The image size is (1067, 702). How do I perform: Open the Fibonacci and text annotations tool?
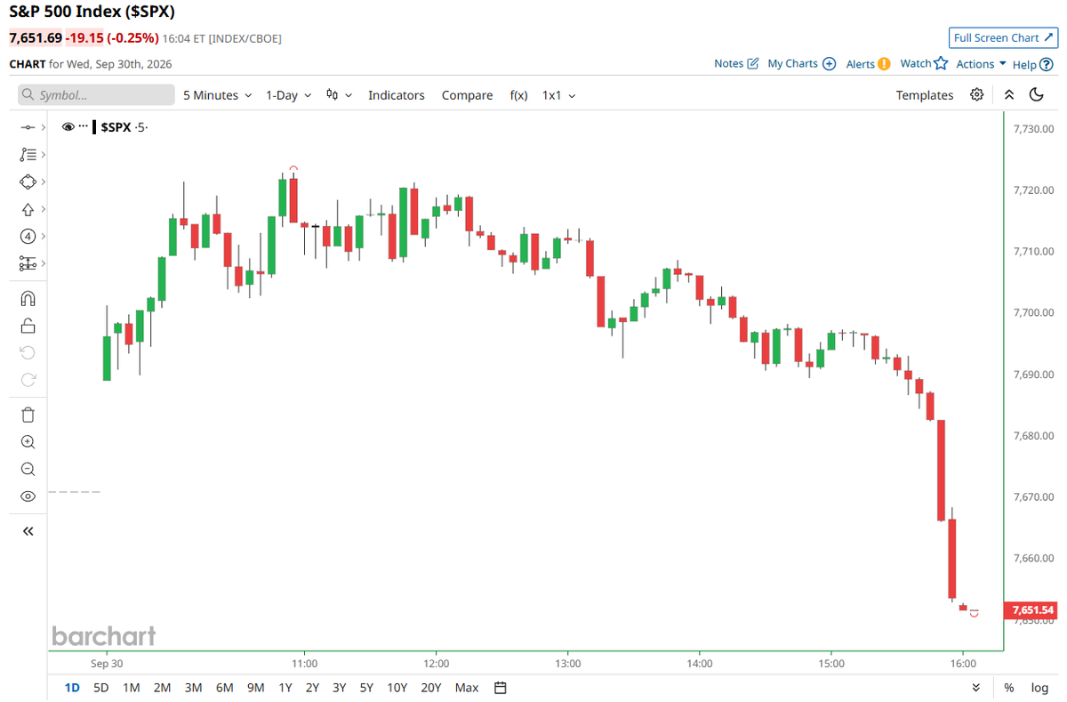[x=28, y=155]
